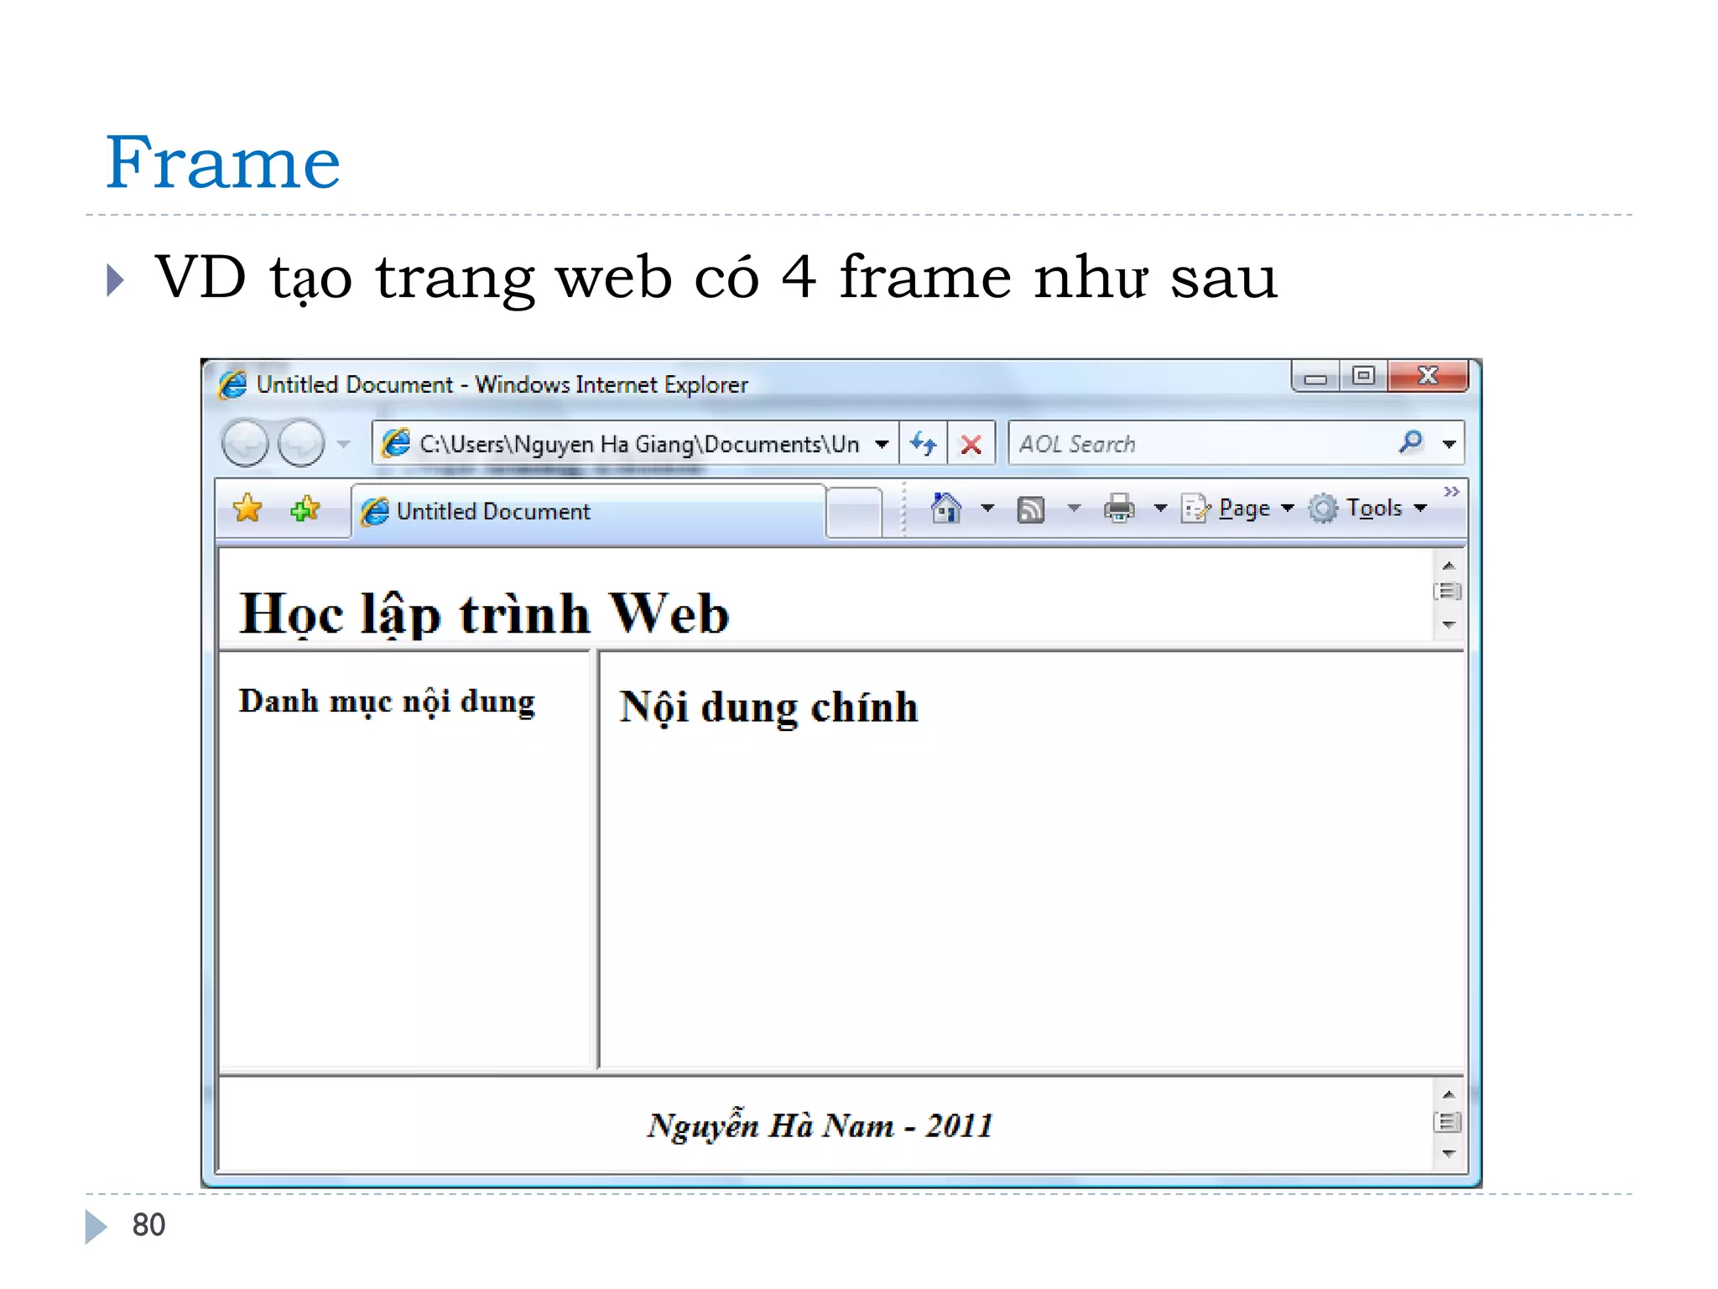The image size is (1718, 1289).
Task: Click top frame scrollbar down arrow
Action: point(1449,625)
